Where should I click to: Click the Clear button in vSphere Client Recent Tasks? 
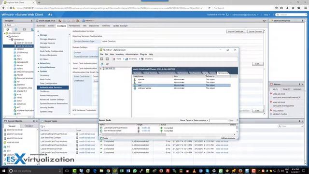point(231,120)
